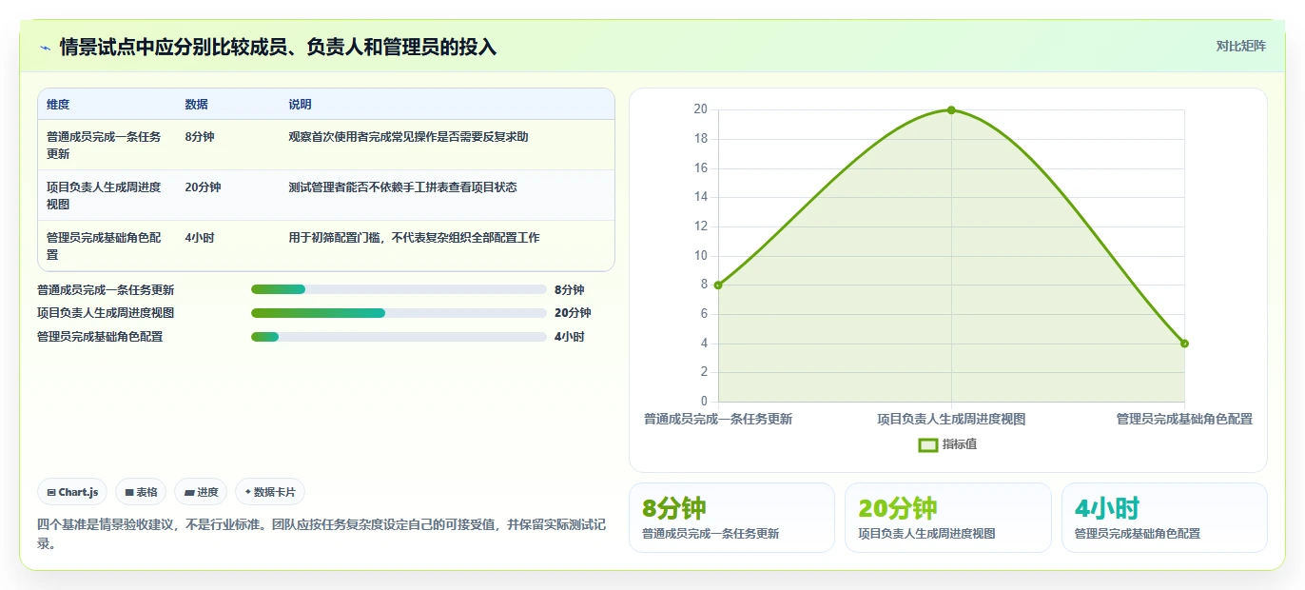The height and width of the screenshot is (590, 1305).
Task: Click the 8分钟 cell in the table
Action: point(200,137)
